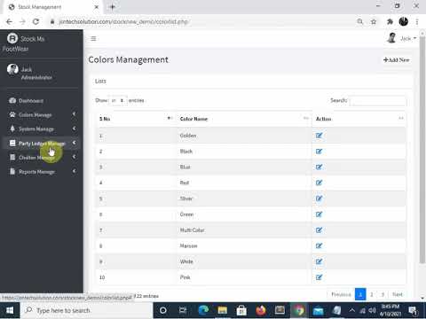Image resolution: width=426 pixels, height=319 pixels.
Task: Open the Chrome profile avatar
Action: pos(404,21)
